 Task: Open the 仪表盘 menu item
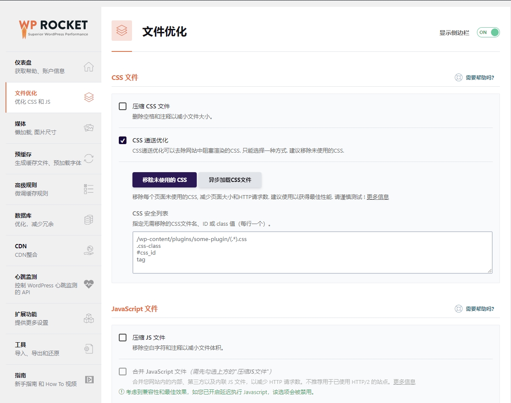coord(54,67)
